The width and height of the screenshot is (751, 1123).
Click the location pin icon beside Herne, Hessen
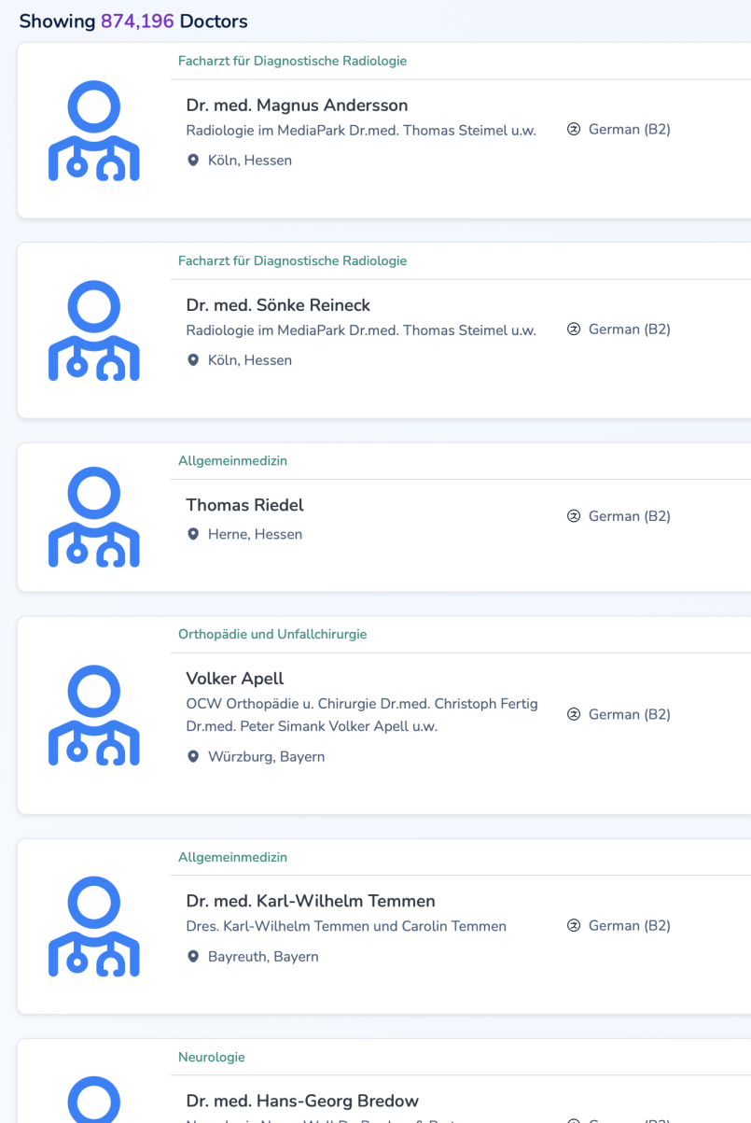(x=193, y=534)
